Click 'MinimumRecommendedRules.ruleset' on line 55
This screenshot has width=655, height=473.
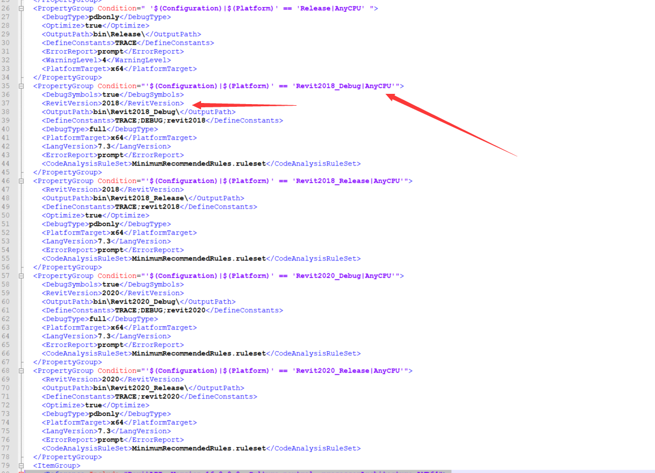pyautogui.click(x=199, y=259)
